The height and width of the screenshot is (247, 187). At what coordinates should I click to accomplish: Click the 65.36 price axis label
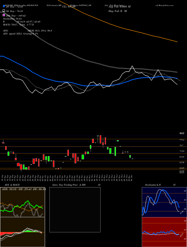click(182, 162)
